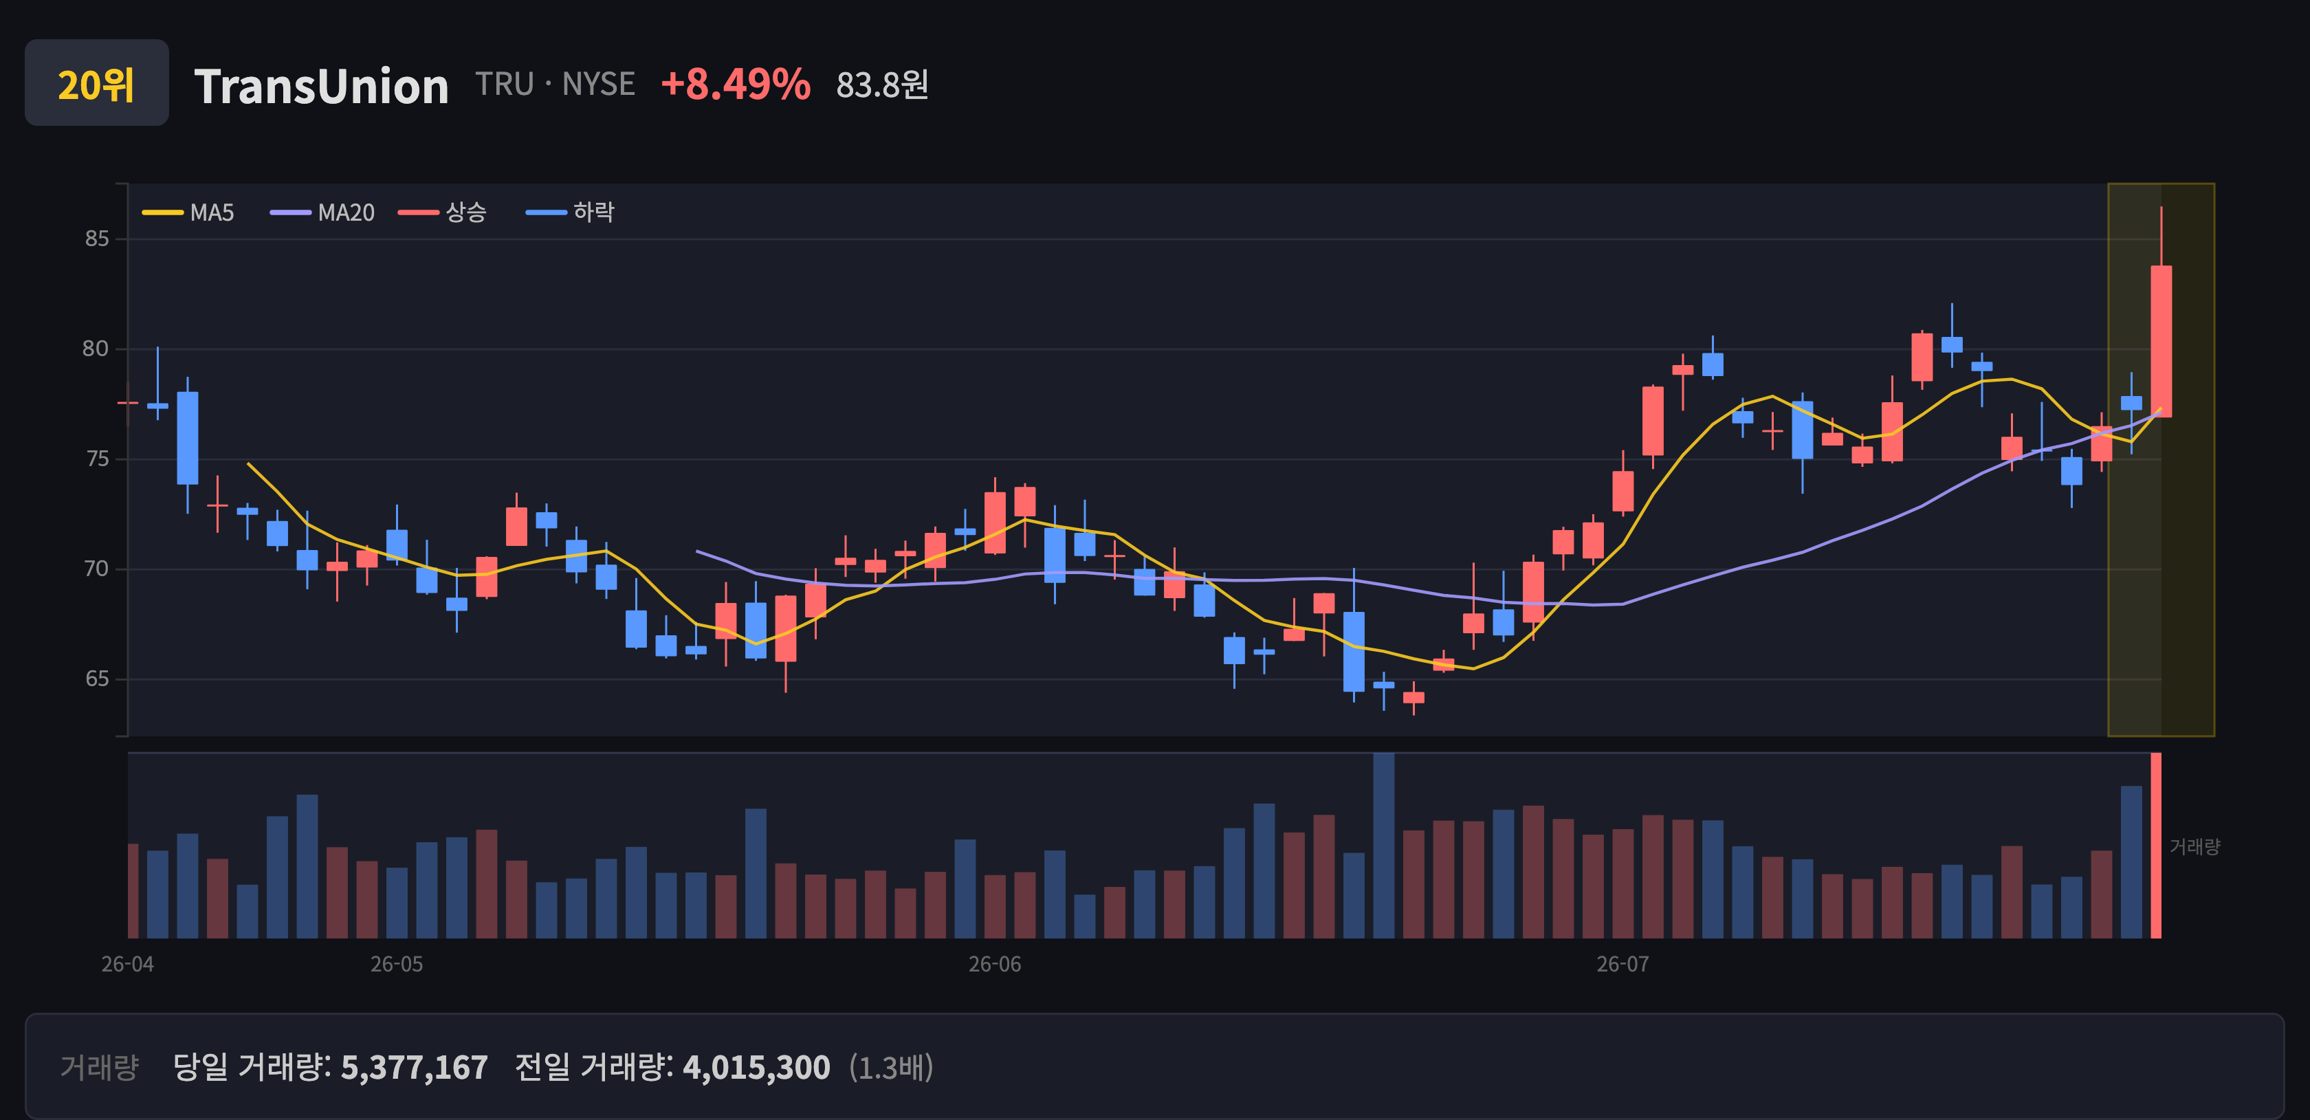Screen dimensions: 2310x1120
Task: Click the bright red latest volume bar
Action: [2156, 846]
